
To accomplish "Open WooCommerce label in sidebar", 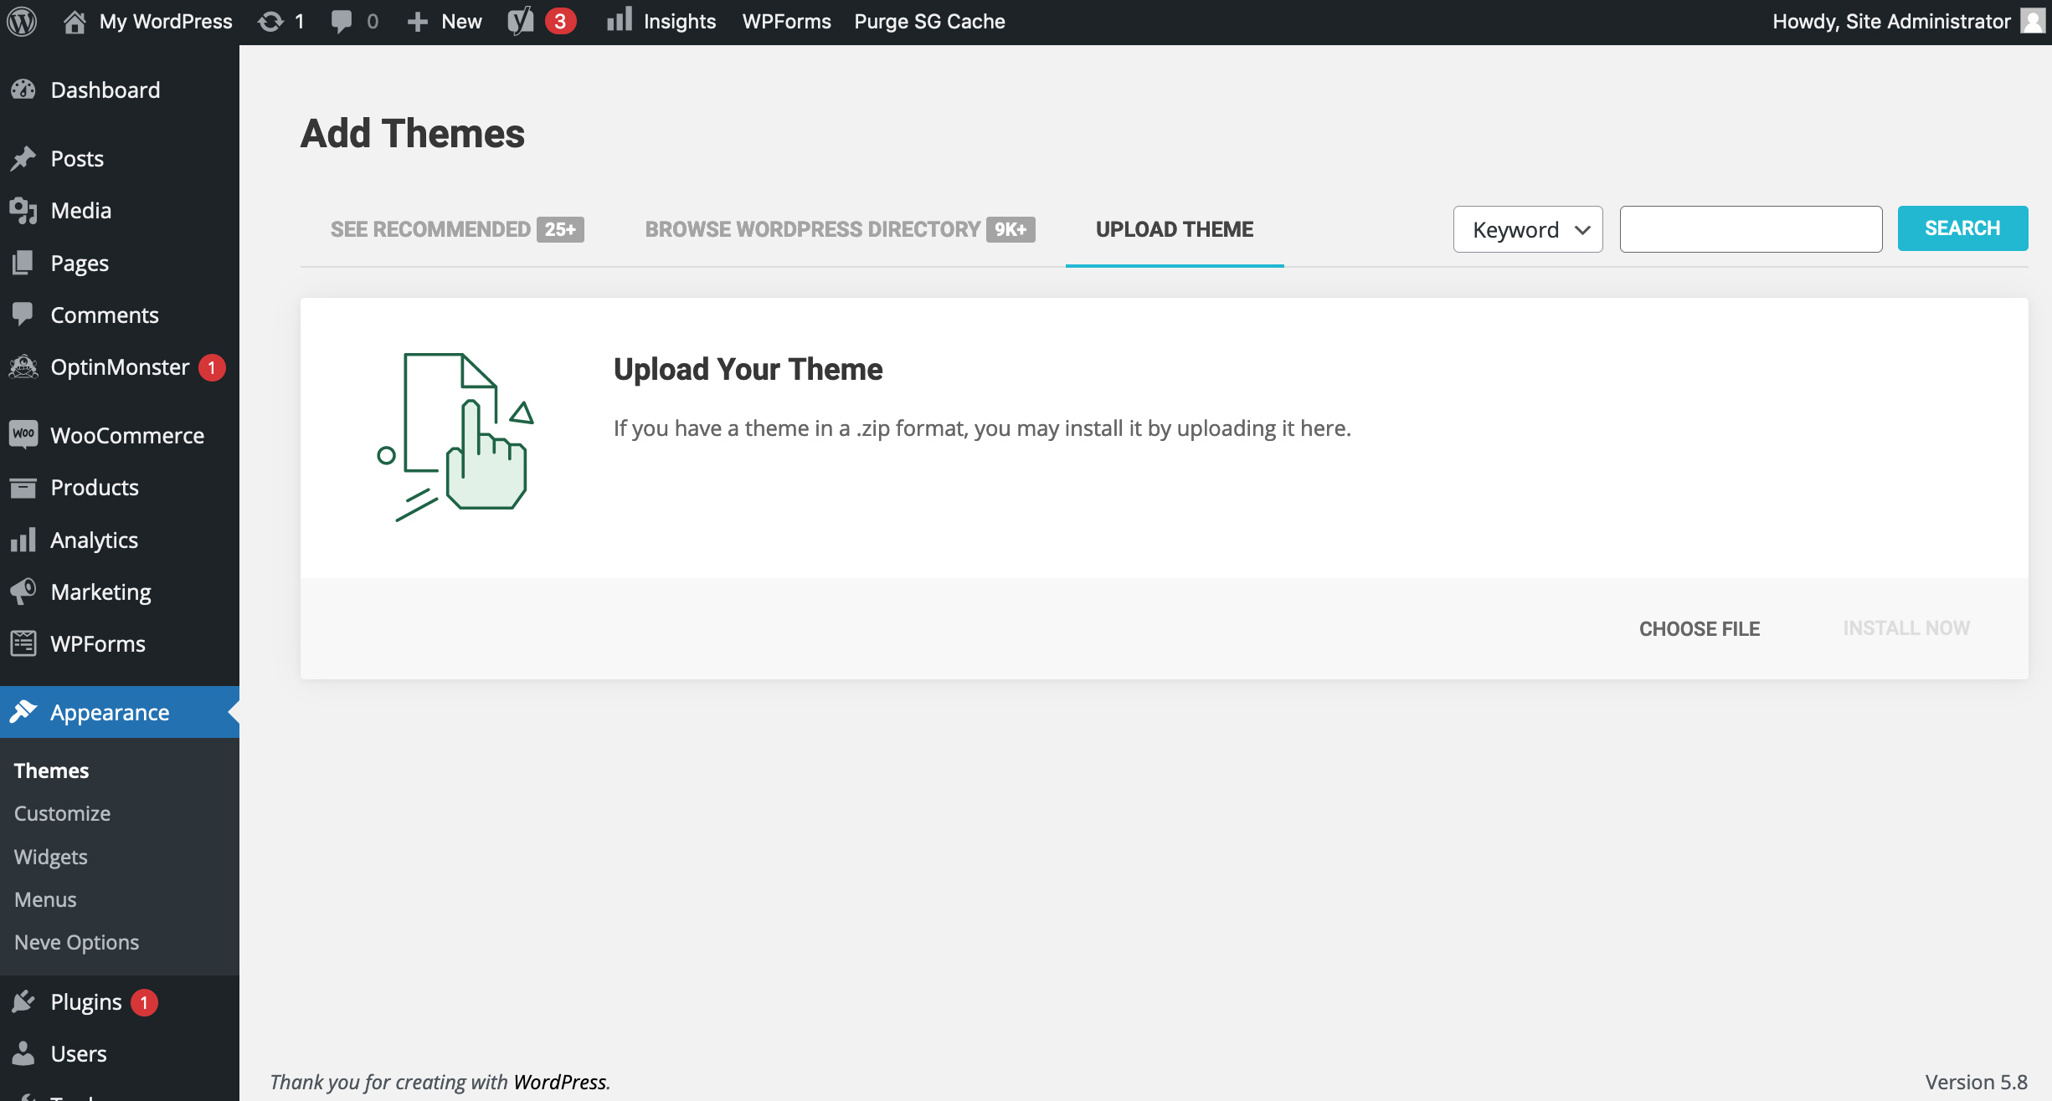I will click(127, 435).
